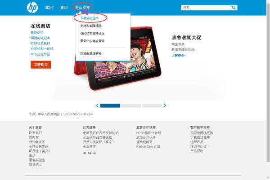Select the third carousel indicator bar

(152, 105)
